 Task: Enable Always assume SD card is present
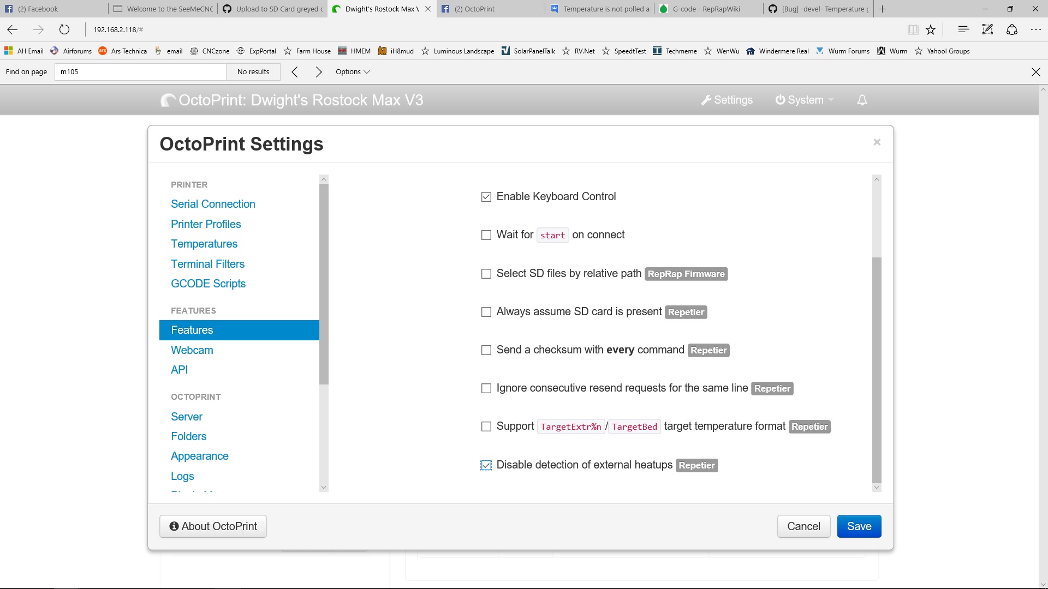pyautogui.click(x=486, y=312)
